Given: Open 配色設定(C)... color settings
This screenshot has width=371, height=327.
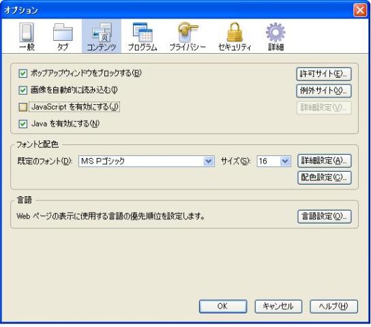Looking at the screenshot, I should tap(324, 178).
